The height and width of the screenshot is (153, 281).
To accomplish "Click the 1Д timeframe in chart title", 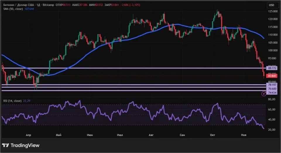I will [x=38, y=5].
